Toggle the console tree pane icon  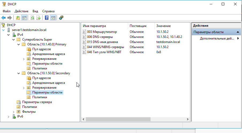coord(24,18)
